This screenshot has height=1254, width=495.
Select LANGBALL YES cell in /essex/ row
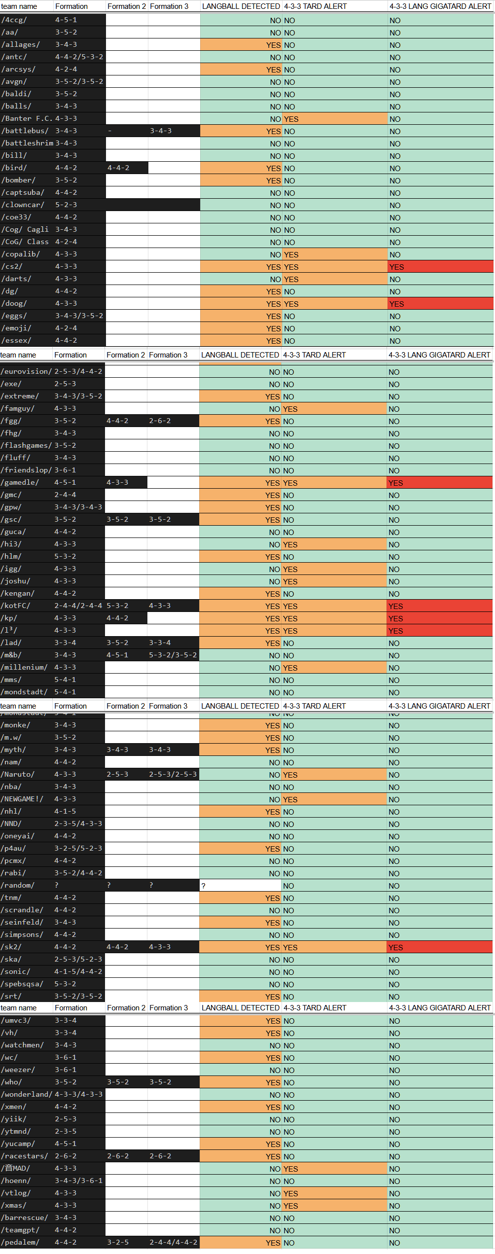(241, 341)
